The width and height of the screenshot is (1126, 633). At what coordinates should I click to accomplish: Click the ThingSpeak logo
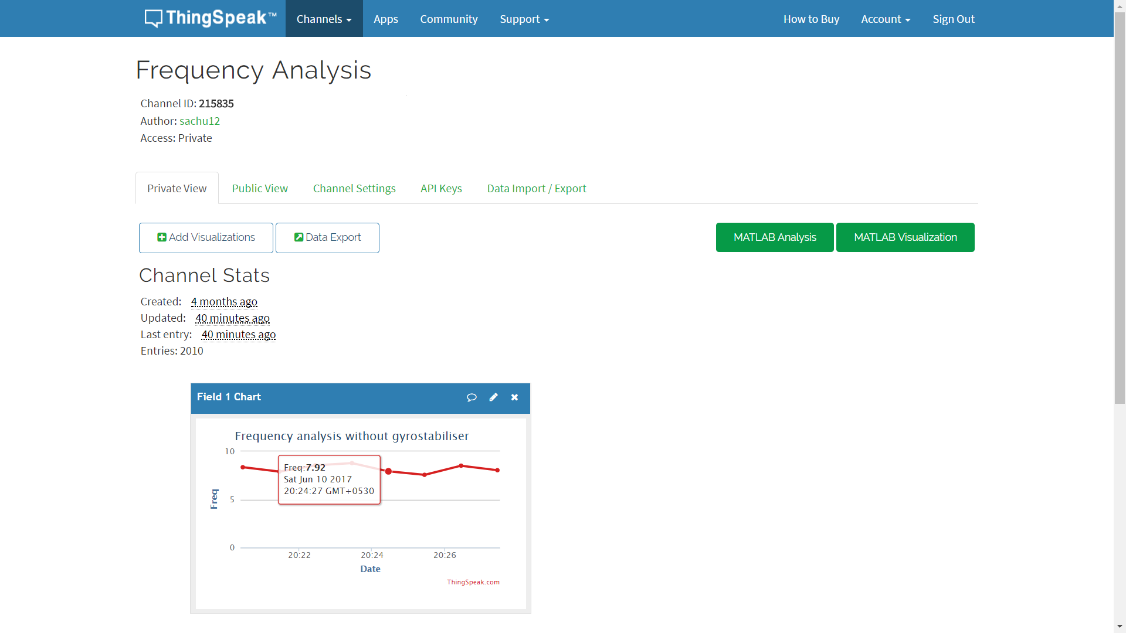click(x=211, y=18)
